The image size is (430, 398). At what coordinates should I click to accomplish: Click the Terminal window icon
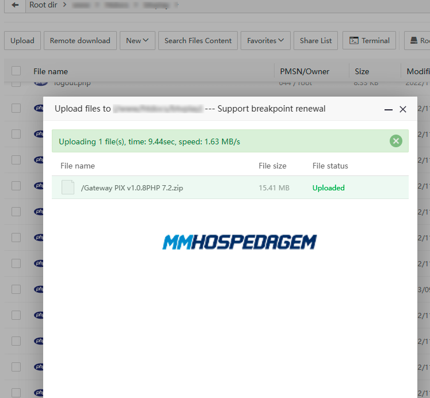[x=354, y=40]
